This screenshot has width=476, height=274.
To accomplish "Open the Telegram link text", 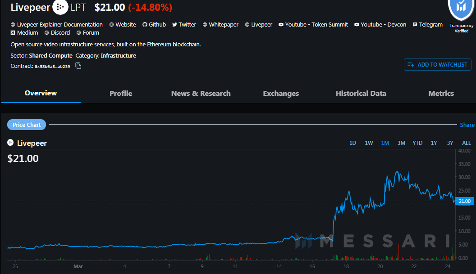I will [431, 25].
